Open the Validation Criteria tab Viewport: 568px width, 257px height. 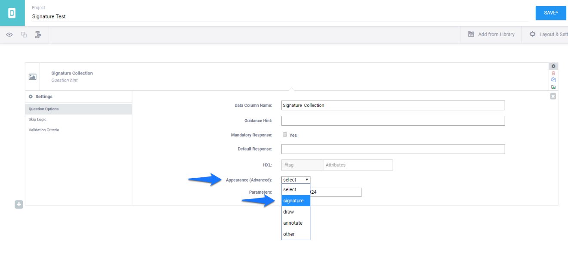click(x=44, y=130)
